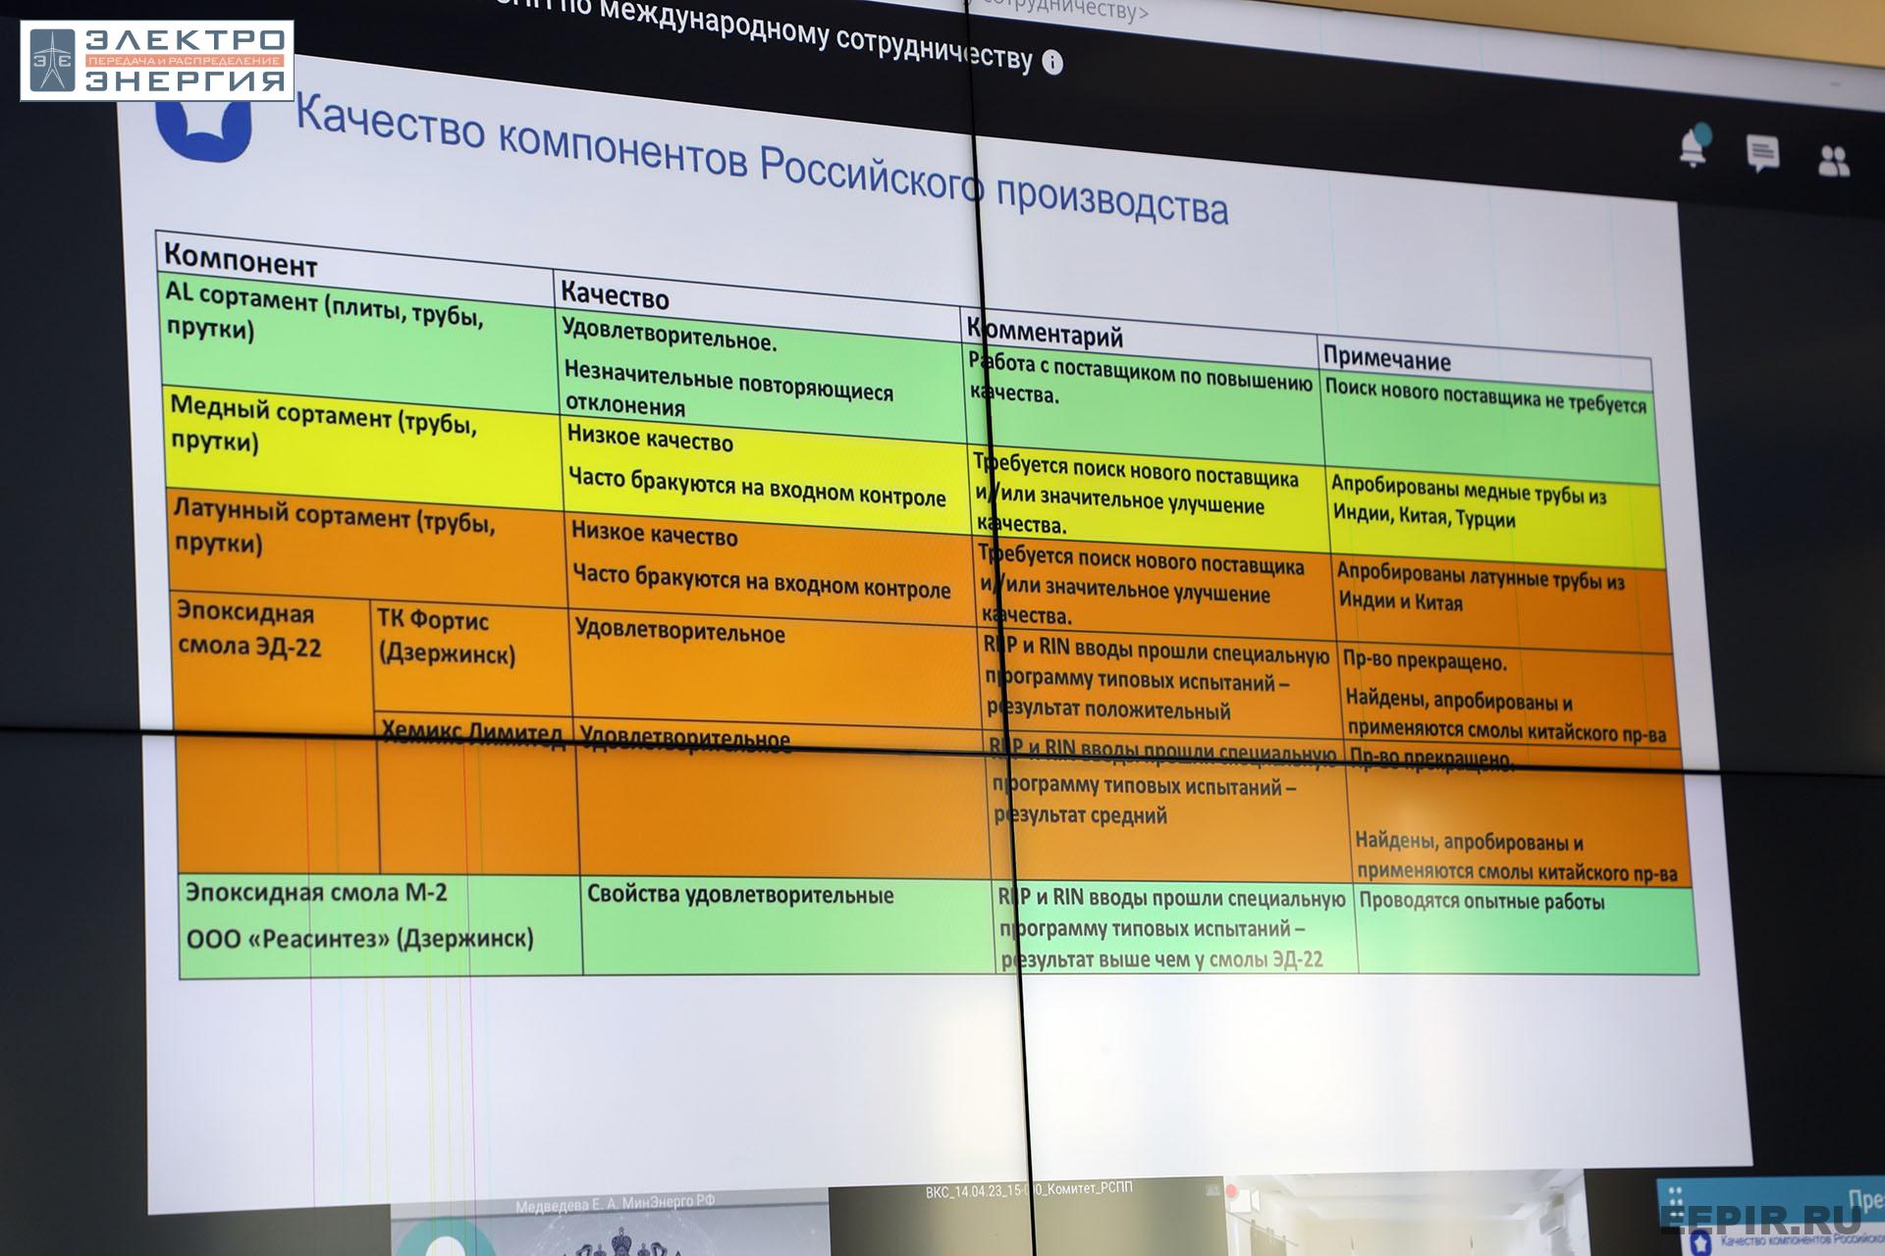This screenshot has width=1885, height=1256.
Task: Click Проводятся опытные работы note
Action: 1481,901
